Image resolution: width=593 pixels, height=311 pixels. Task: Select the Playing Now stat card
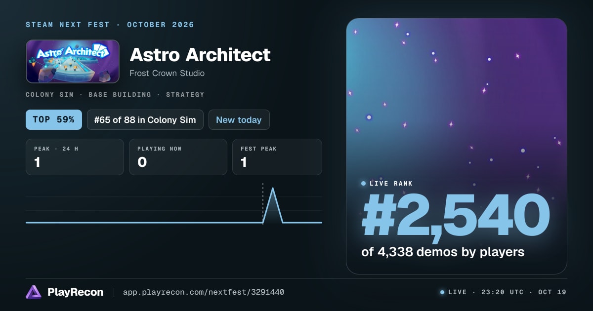178,157
